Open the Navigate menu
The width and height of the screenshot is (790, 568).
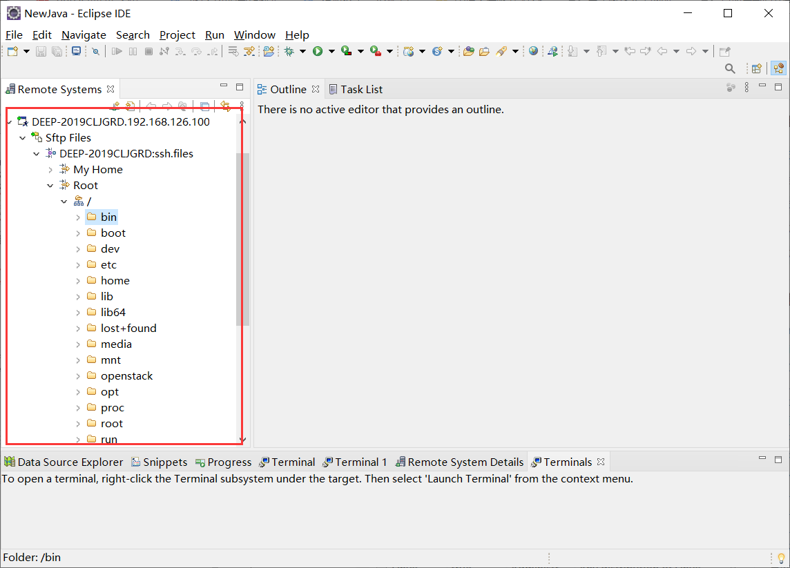(x=84, y=35)
